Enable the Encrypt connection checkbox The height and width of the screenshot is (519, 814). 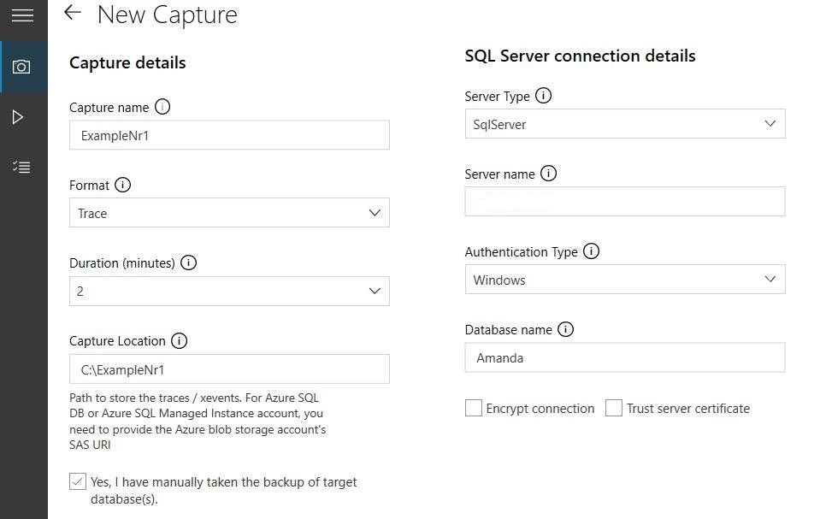(x=474, y=408)
